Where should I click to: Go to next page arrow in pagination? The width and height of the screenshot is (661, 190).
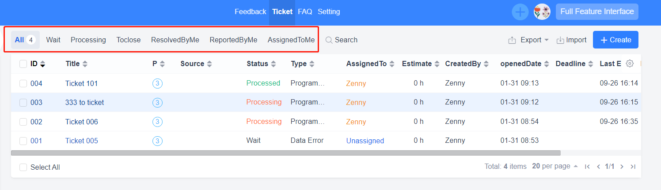pyautogui.click(x=622, y=167)
